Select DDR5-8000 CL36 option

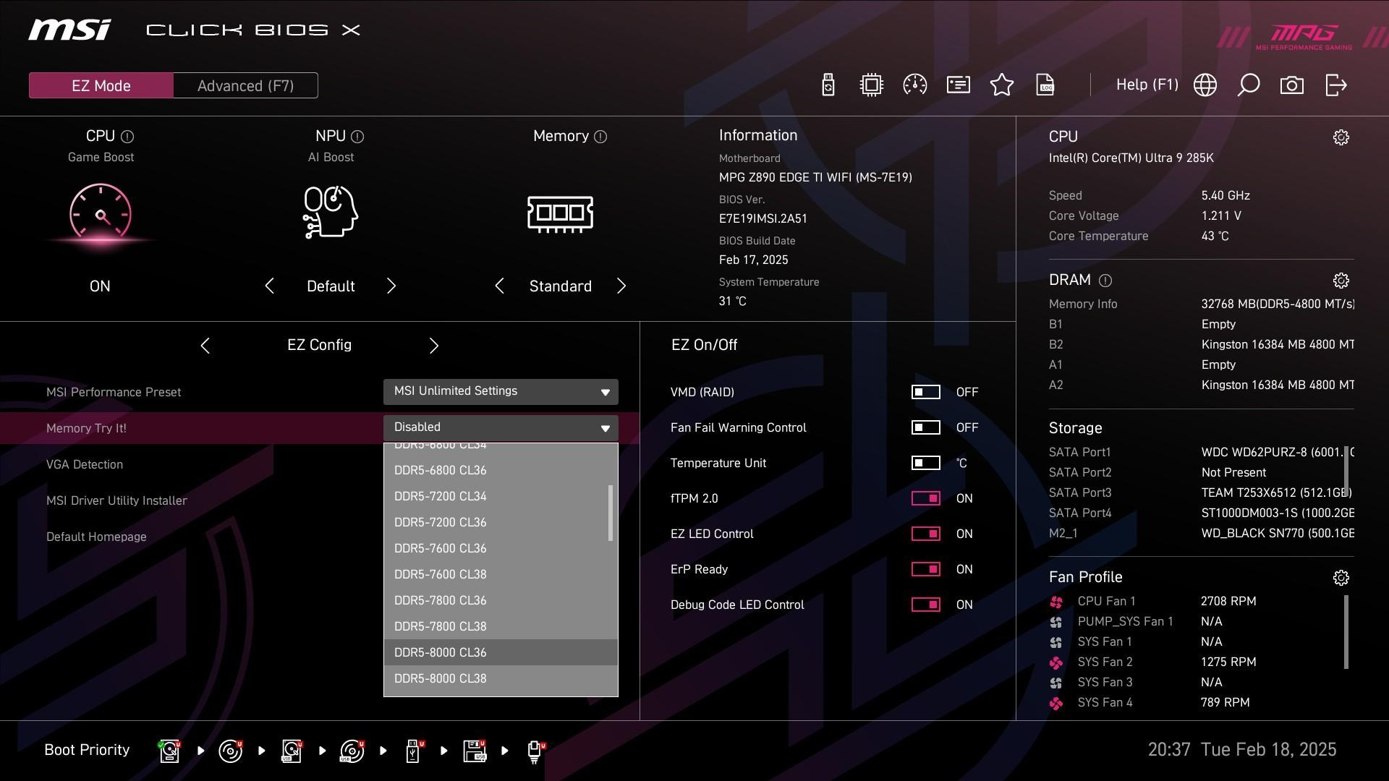[501, 652]
